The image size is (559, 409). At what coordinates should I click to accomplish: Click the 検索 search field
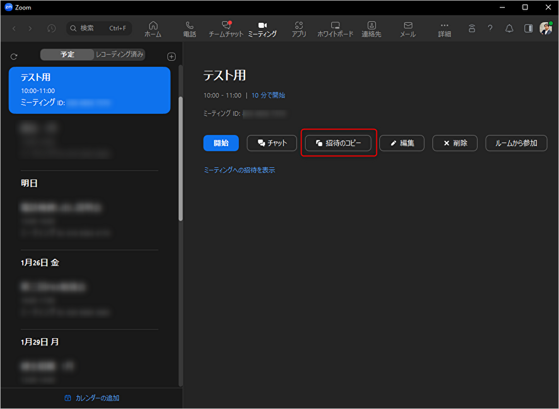point(99,28)
